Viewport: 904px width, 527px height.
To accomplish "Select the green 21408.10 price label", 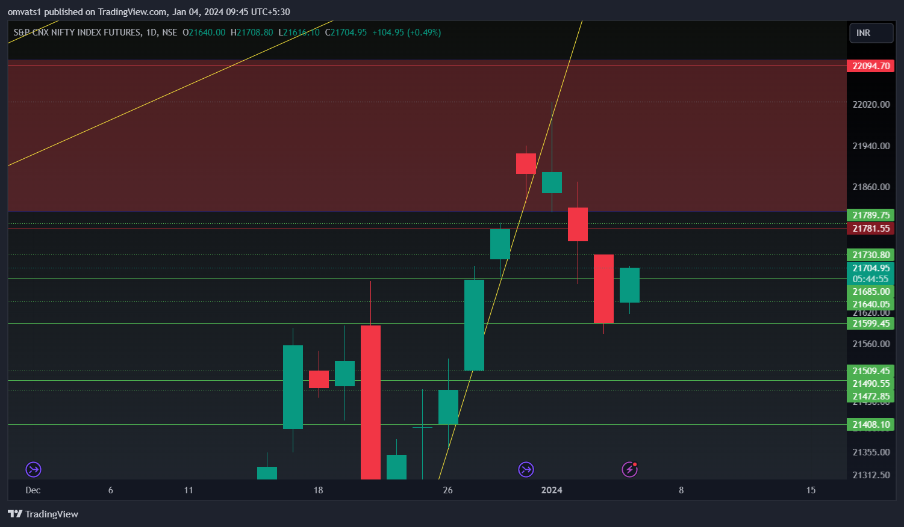I will [x=870, y=425].
